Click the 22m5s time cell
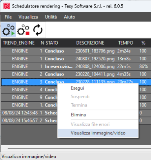Viewport: 151px width, 160px height. coord(124,67)
